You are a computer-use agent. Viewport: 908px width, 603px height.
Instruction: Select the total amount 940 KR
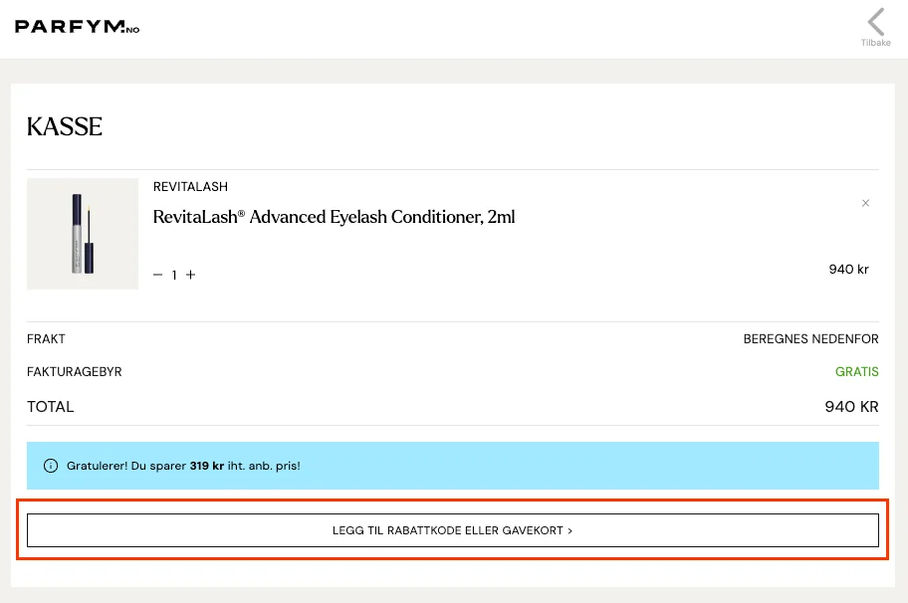(x=851, y=407)
